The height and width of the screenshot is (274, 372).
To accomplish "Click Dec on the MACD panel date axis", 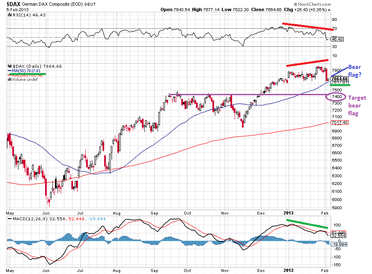I will point(261,270).
